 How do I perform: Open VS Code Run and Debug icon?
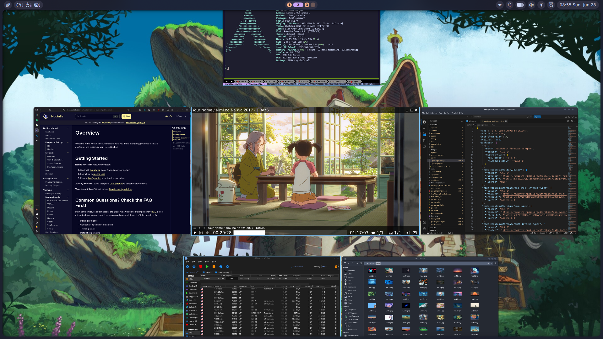point(424,140)
